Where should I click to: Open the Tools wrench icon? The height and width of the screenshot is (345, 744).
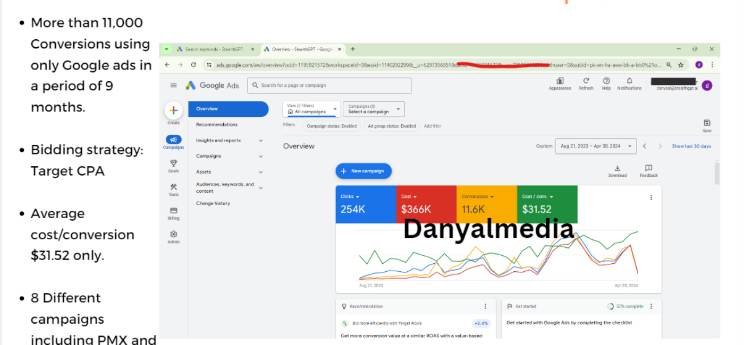coord(173,187)
